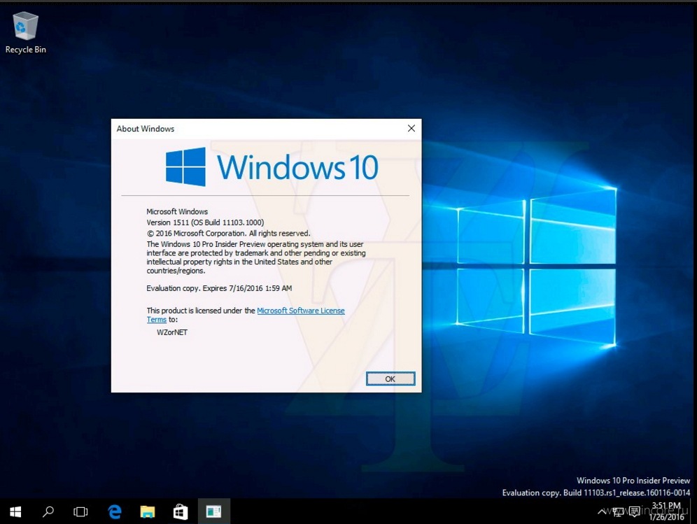This screenshot has height=524, width=697.
Task: Open the Terms link
Action: [157, 320]
